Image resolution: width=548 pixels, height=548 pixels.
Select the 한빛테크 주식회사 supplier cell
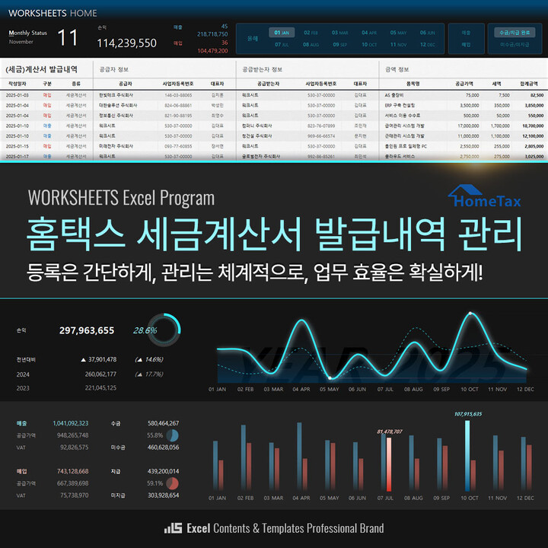[116, 95]
